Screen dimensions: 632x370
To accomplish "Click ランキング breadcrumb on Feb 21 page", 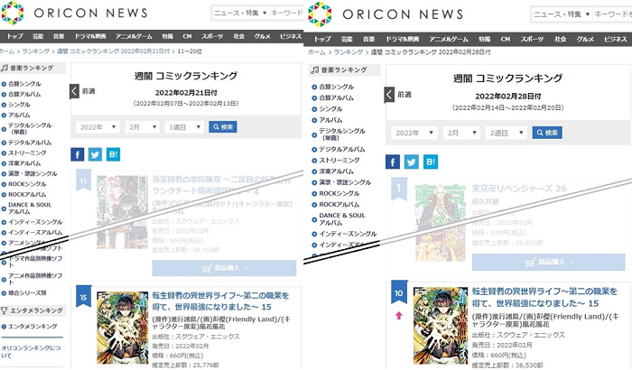I will pos(36,51).
